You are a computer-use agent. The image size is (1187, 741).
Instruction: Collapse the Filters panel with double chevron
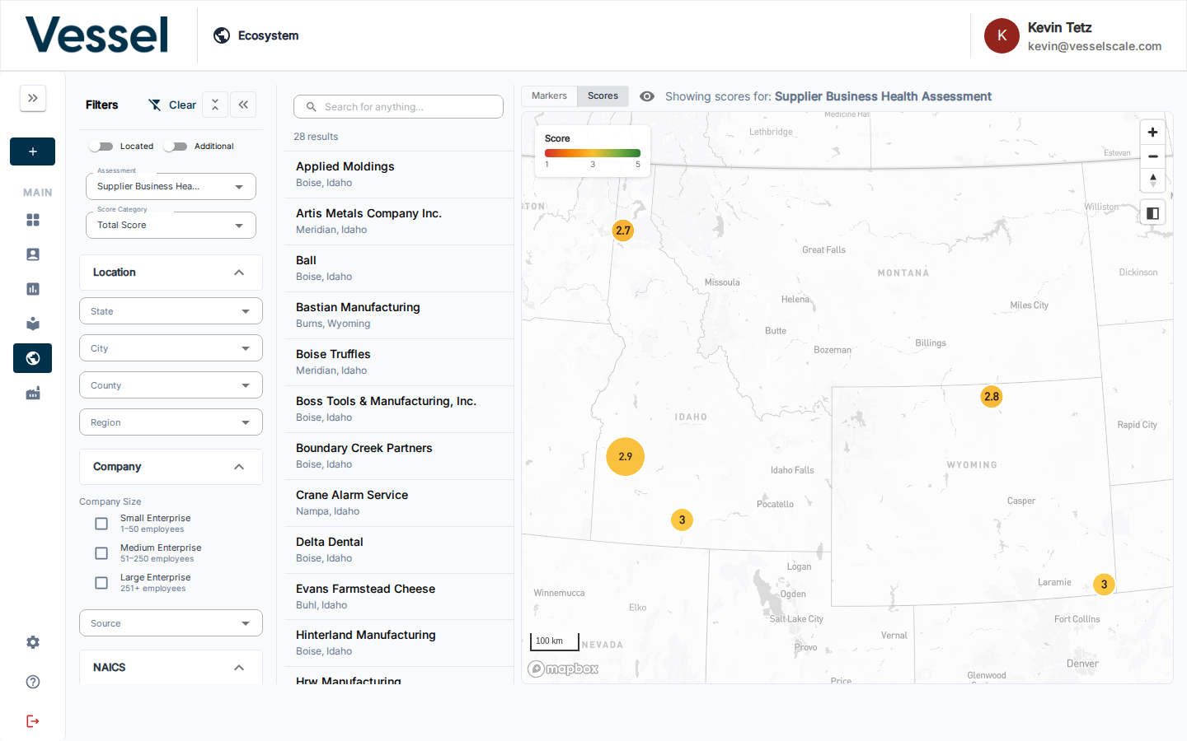click(x=243, y=105)
